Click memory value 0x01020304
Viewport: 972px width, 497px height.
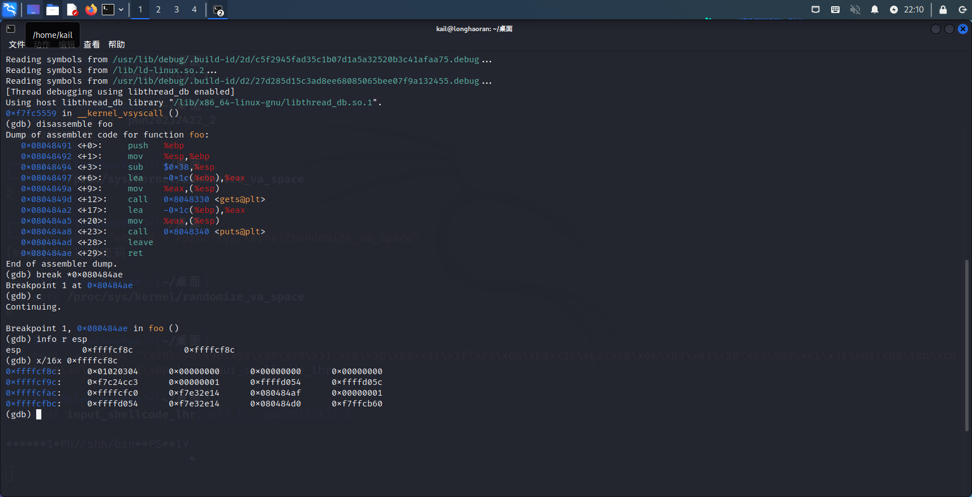(113, 371)
